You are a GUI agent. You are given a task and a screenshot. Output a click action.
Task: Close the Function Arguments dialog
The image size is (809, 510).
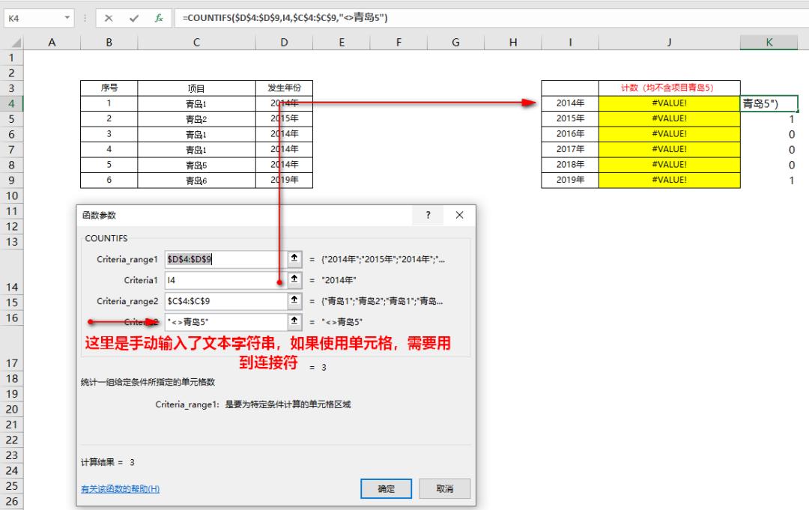[x=458, y=215]
